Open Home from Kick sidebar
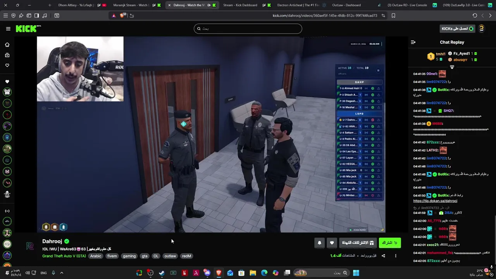Screen dimensions: 496x279 point(7,45)
